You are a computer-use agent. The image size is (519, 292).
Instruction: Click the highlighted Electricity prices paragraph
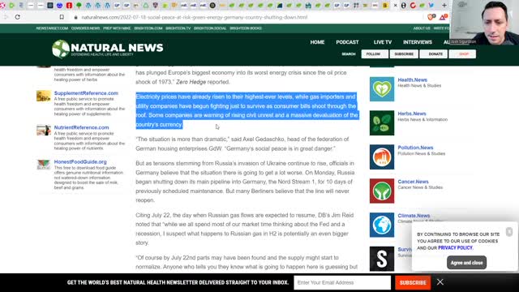click(x=247, y=110)
